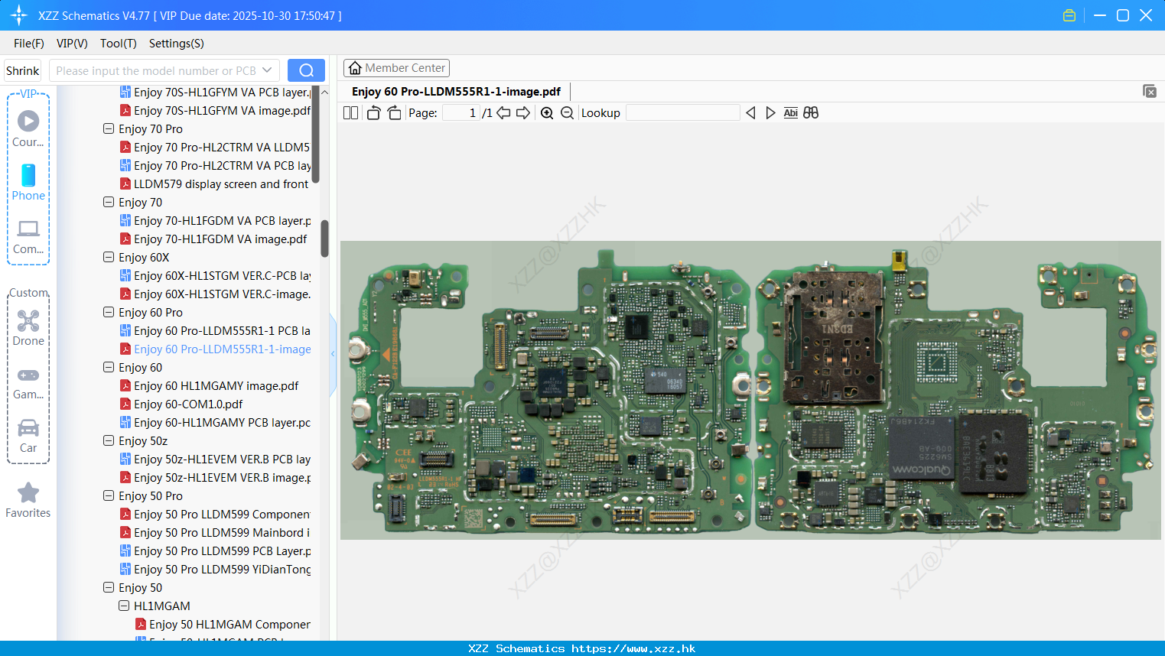Open the Game console category
The height and width of the screenshot is (656, 1165).
click(x=28, y=382)
